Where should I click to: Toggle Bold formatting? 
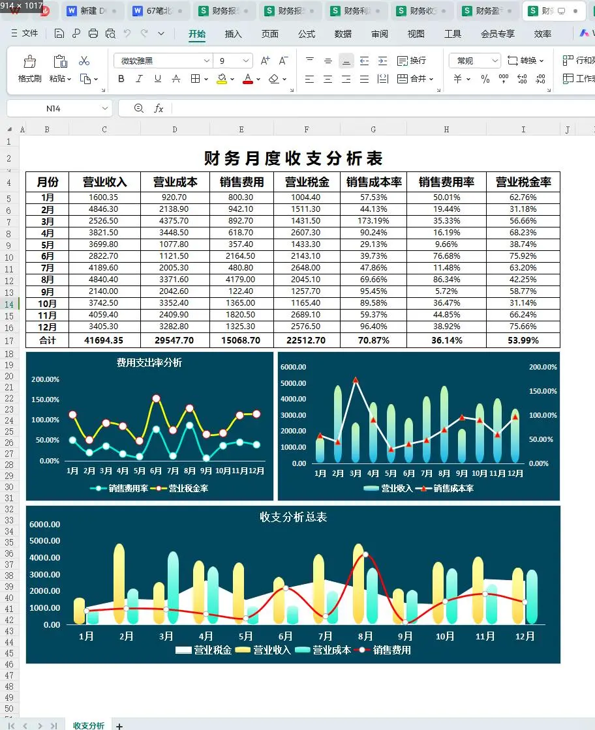pos(121,79)
